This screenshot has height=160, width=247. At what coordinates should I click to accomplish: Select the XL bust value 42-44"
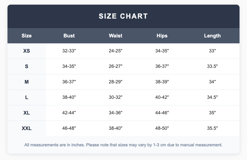coord(69,113)
